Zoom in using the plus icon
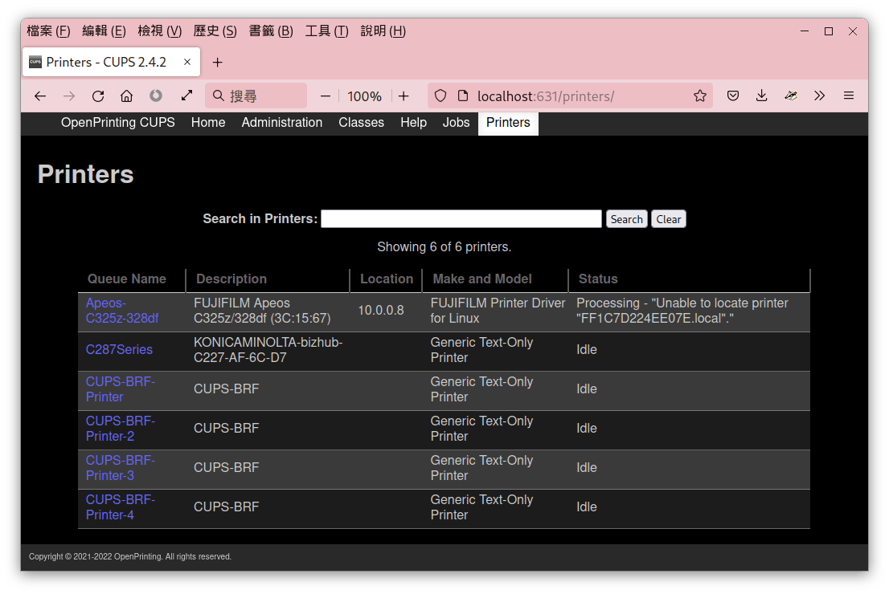 coord(404,96)
